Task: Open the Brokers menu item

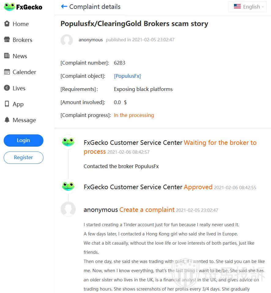Action: [22, 40]
